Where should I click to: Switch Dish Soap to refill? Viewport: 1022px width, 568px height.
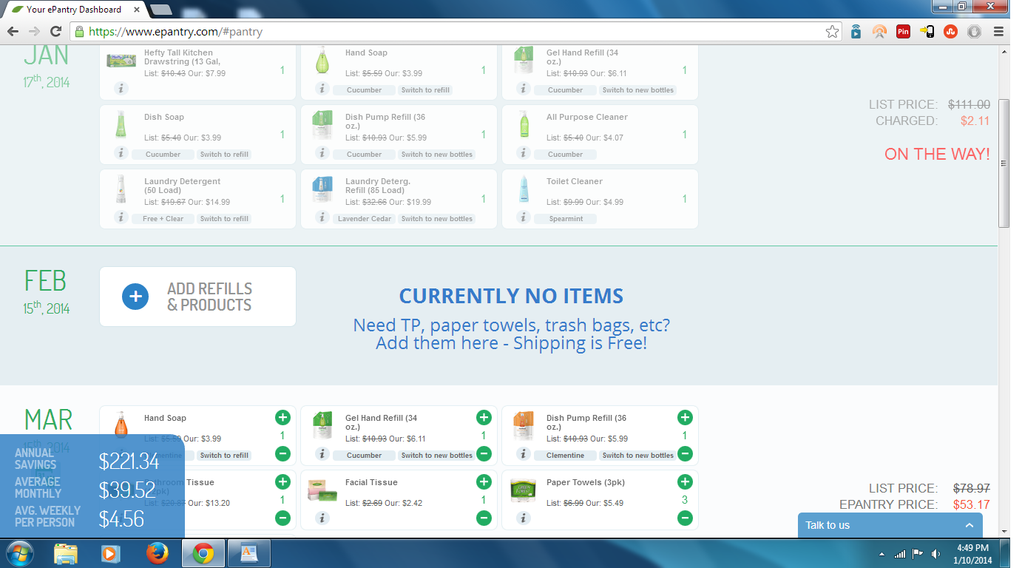(x=224, y=155)
